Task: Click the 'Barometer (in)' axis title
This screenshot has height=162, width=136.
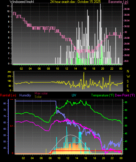Action: 118,2
